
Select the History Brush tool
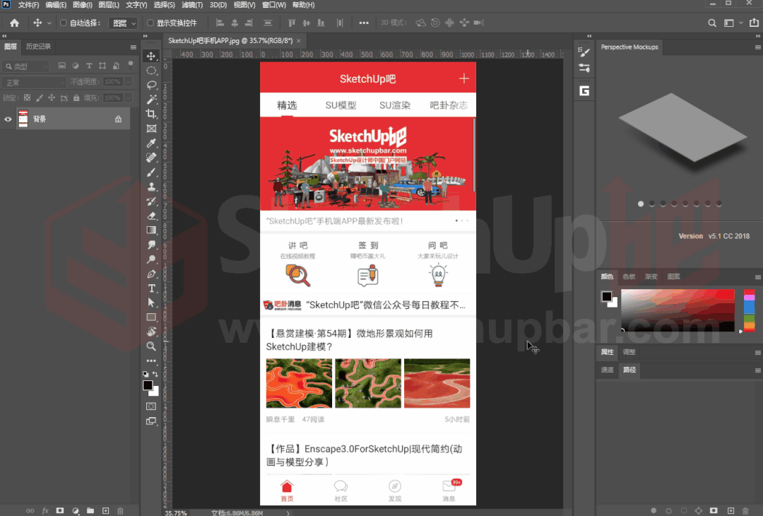[151, 201]
